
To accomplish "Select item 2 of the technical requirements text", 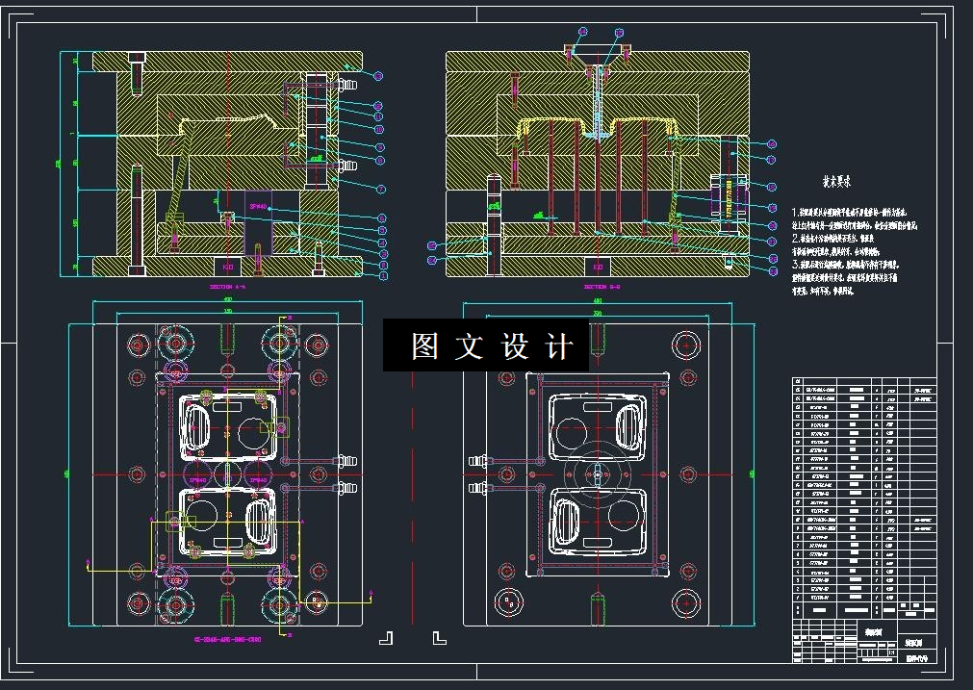I will (x=835, y=245).
